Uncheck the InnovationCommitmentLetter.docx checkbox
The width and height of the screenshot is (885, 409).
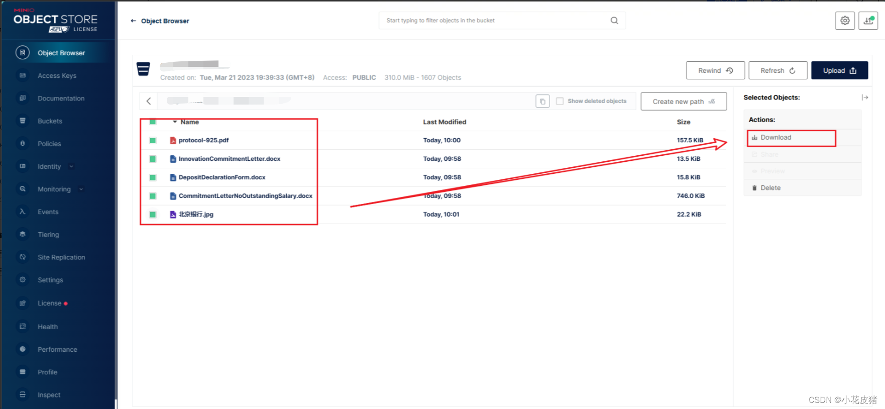(x=153, y=159)
